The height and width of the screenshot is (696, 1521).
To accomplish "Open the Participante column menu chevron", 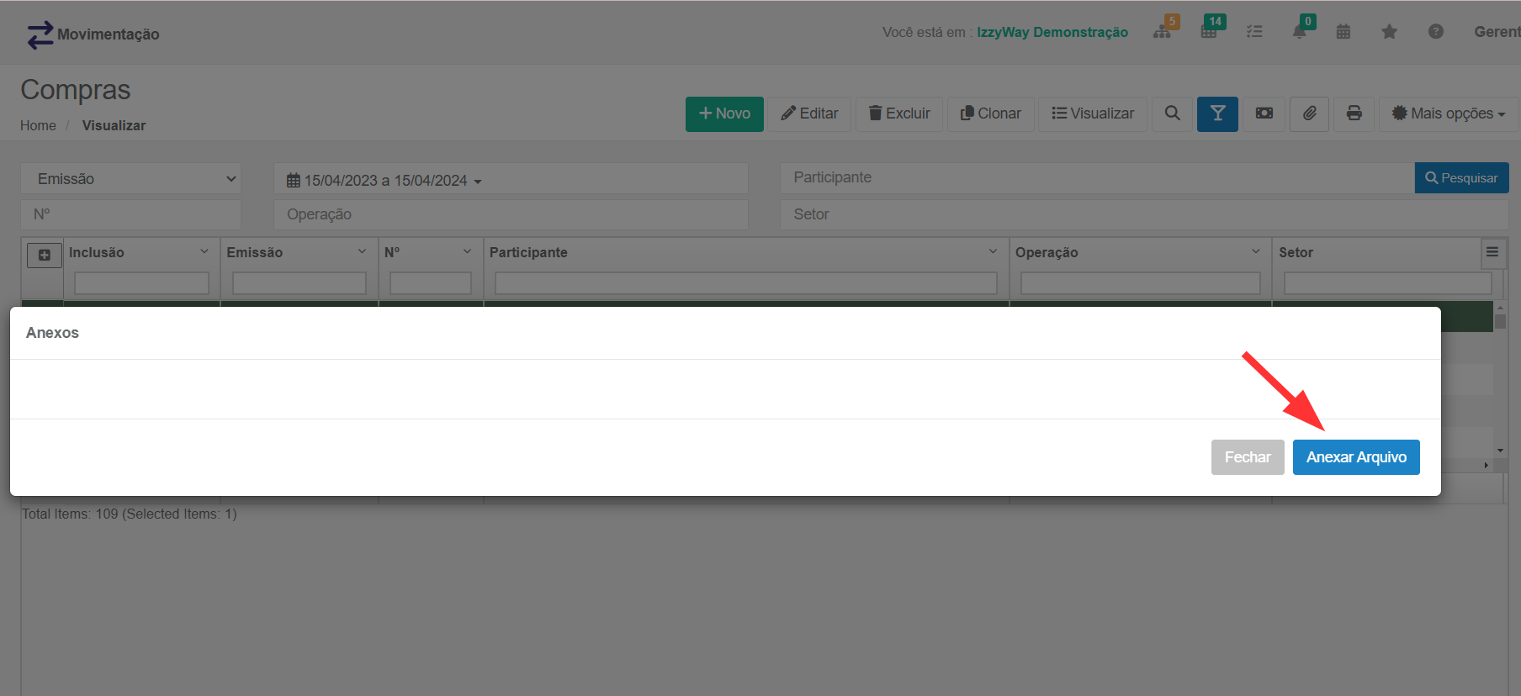I will click(993, 251).
